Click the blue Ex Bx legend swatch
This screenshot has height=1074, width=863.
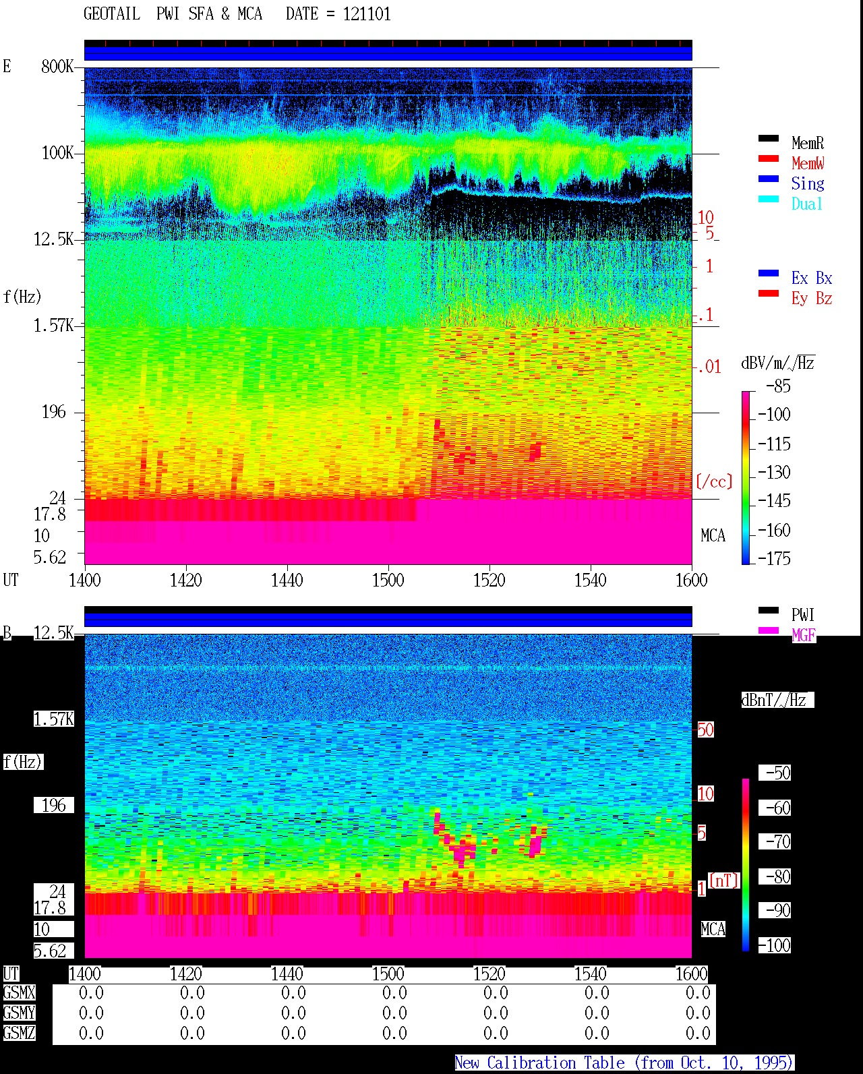coord(769,274)
